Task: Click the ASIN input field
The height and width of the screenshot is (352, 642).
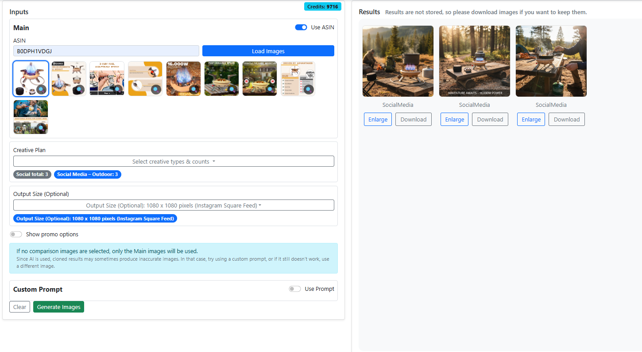Action: click(106, 51)
